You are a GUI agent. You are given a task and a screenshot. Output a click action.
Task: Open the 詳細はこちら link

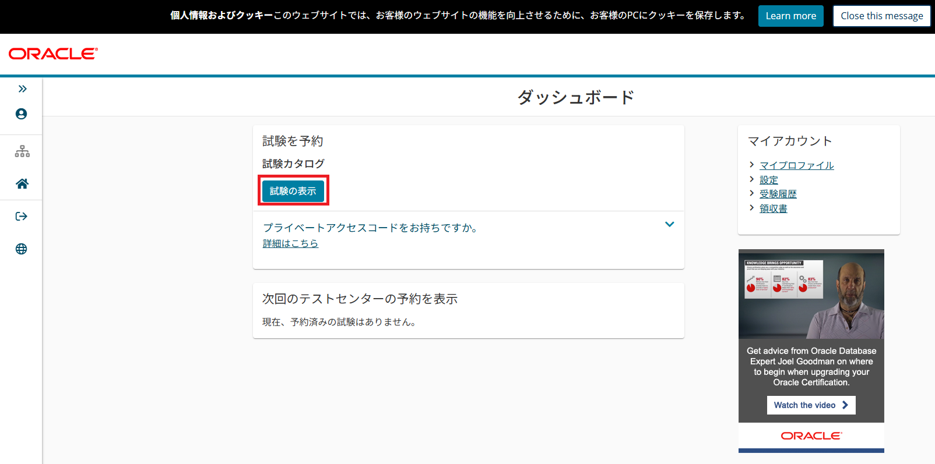tap(290, 243)
